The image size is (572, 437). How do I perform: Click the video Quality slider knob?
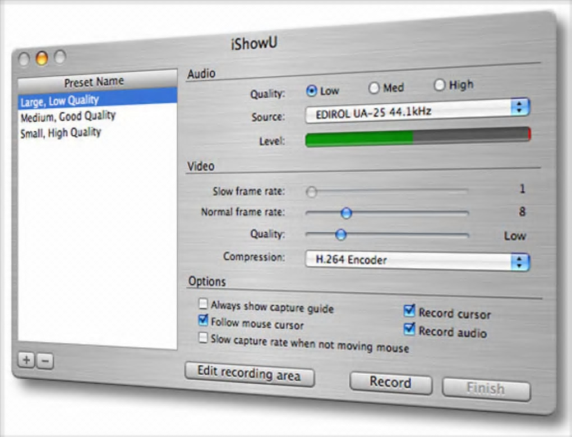[341, 234]
